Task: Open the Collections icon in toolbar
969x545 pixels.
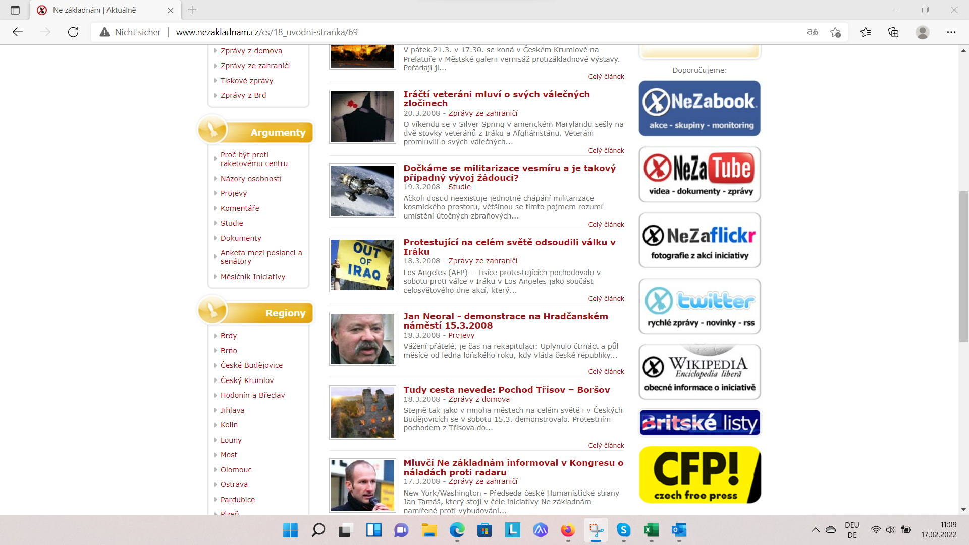Action: click(893, 32)
